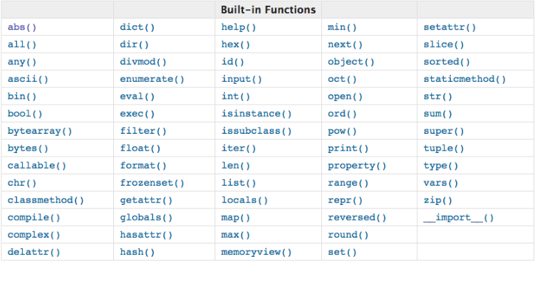
Task: Open the object() link
Action: click(351, 62)
